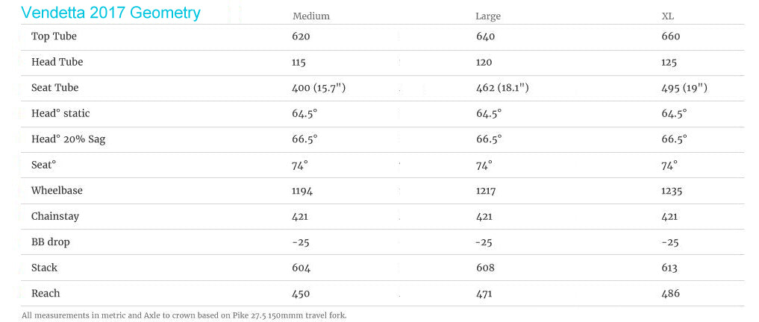
Task: Click the Head Tube row label
Action: [x=57, y=63]
